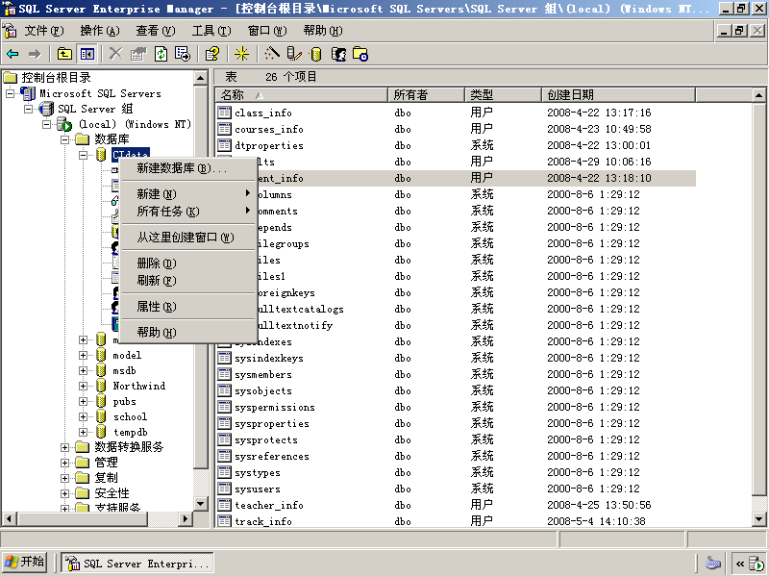
Task: Open the 新建(N) submenu
Action: tap(188, 194)
